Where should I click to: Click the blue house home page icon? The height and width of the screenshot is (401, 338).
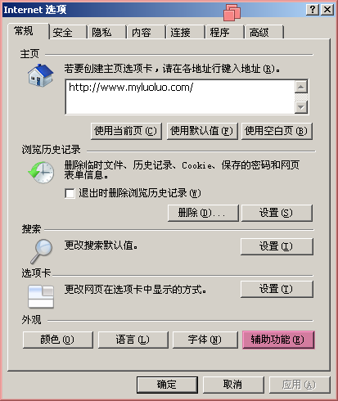(x=40, y=75)
